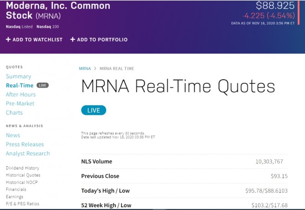
Task: Open P/E & PEG Ratios
Action: point(23,204)
